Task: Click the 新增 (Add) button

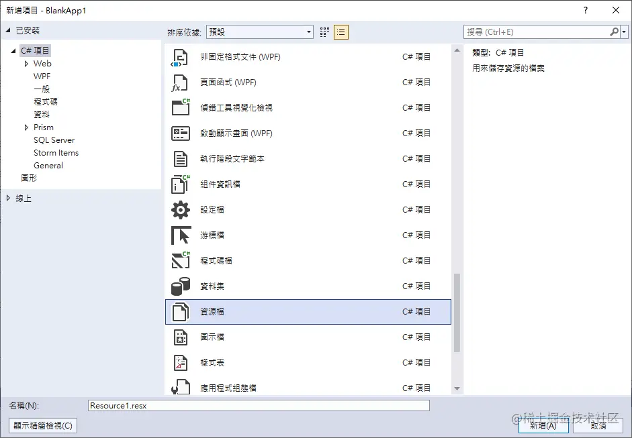Action: coord(543,425)
